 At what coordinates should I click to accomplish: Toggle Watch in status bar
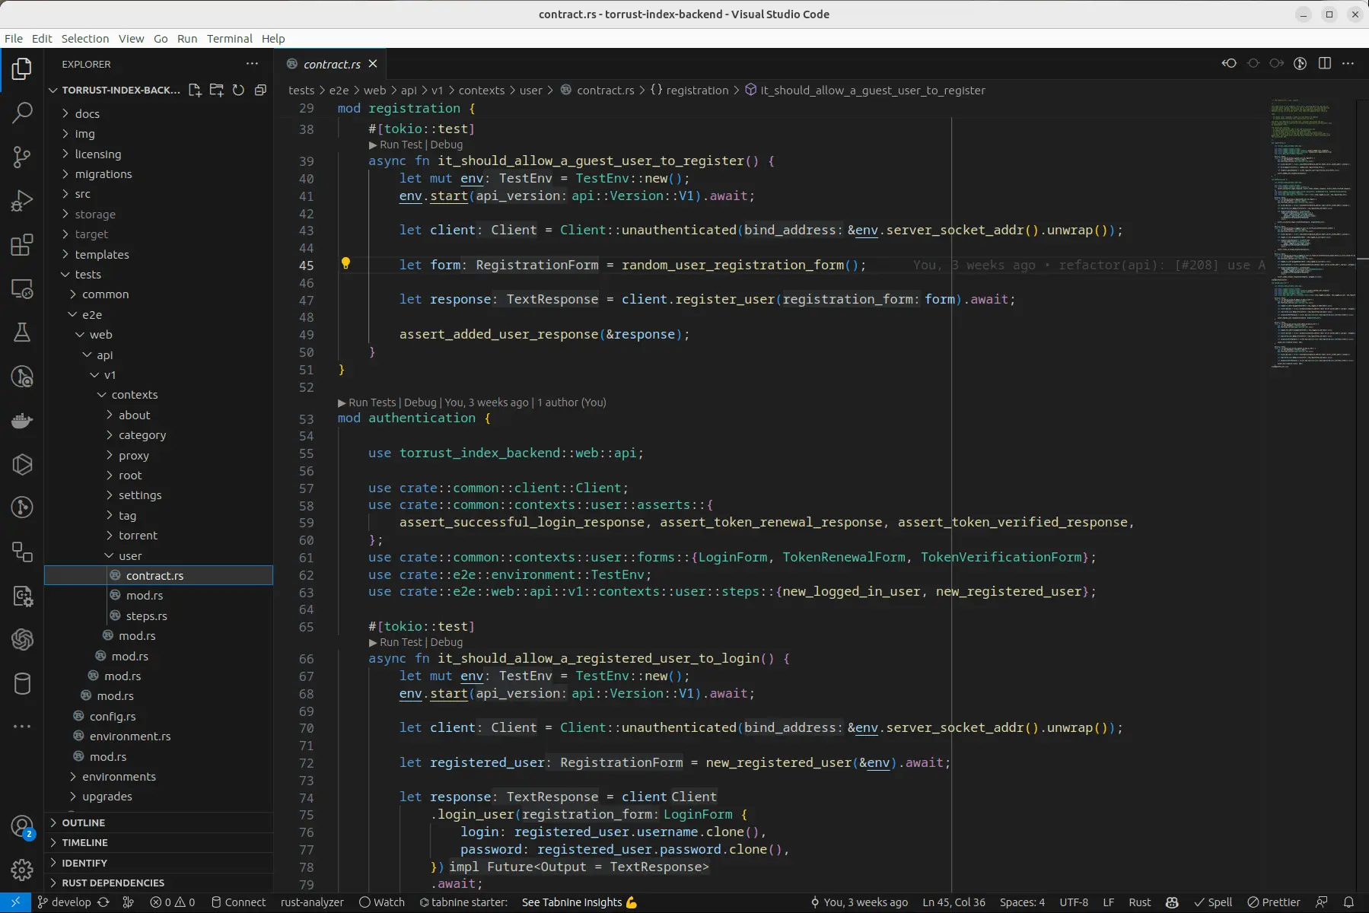click(x=382, y=902)
